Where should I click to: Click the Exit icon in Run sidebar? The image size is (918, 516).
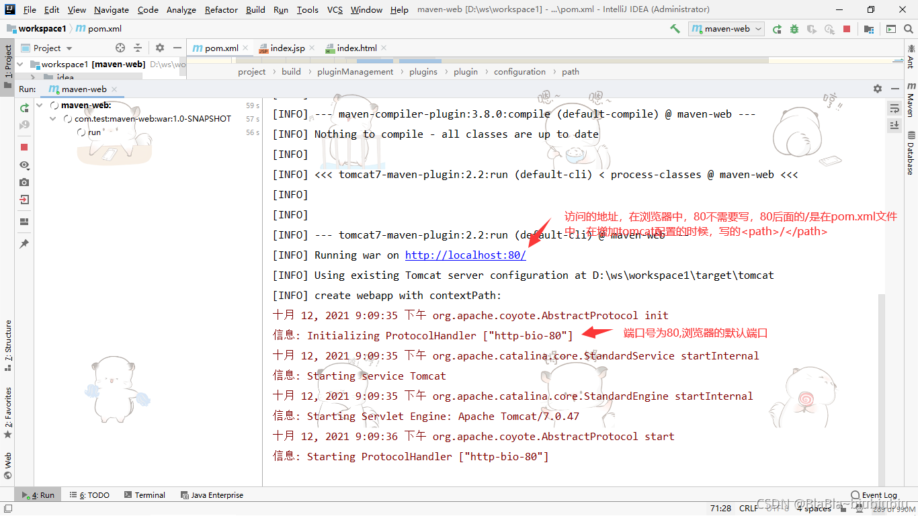click(x=24, y=200)
